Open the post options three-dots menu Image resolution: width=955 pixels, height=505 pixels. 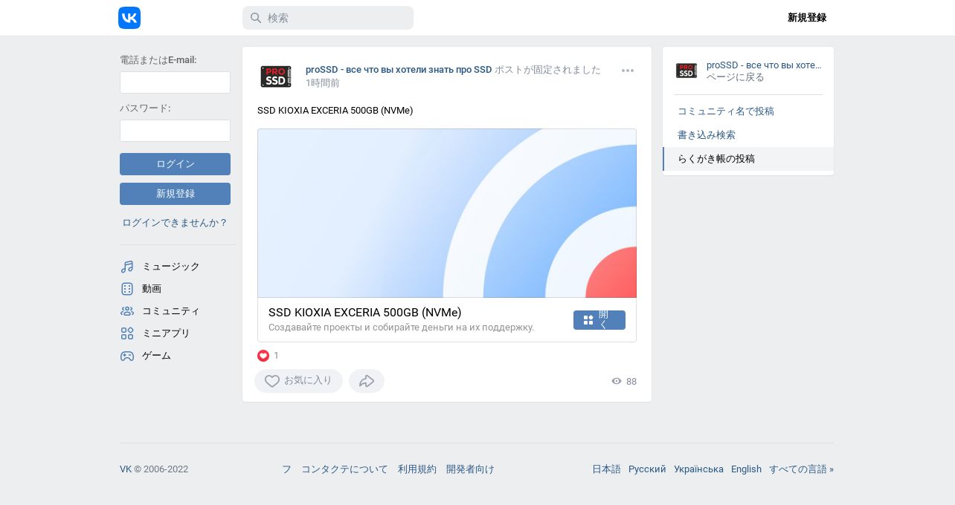[x=628, y=71]
